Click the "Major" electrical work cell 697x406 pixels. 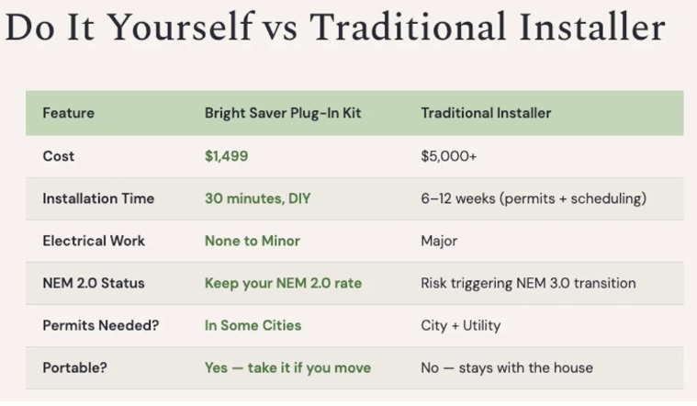pos(439,241)
